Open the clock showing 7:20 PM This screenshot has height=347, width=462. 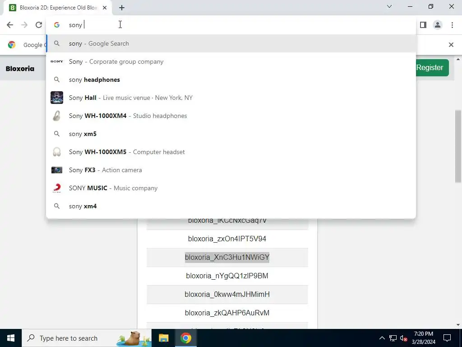423,338
